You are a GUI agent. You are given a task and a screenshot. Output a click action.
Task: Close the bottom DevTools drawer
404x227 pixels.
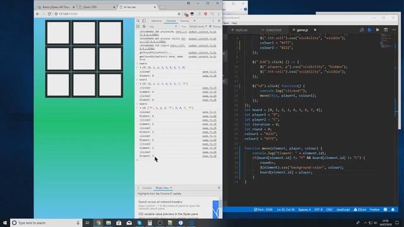tap(219, 188)
